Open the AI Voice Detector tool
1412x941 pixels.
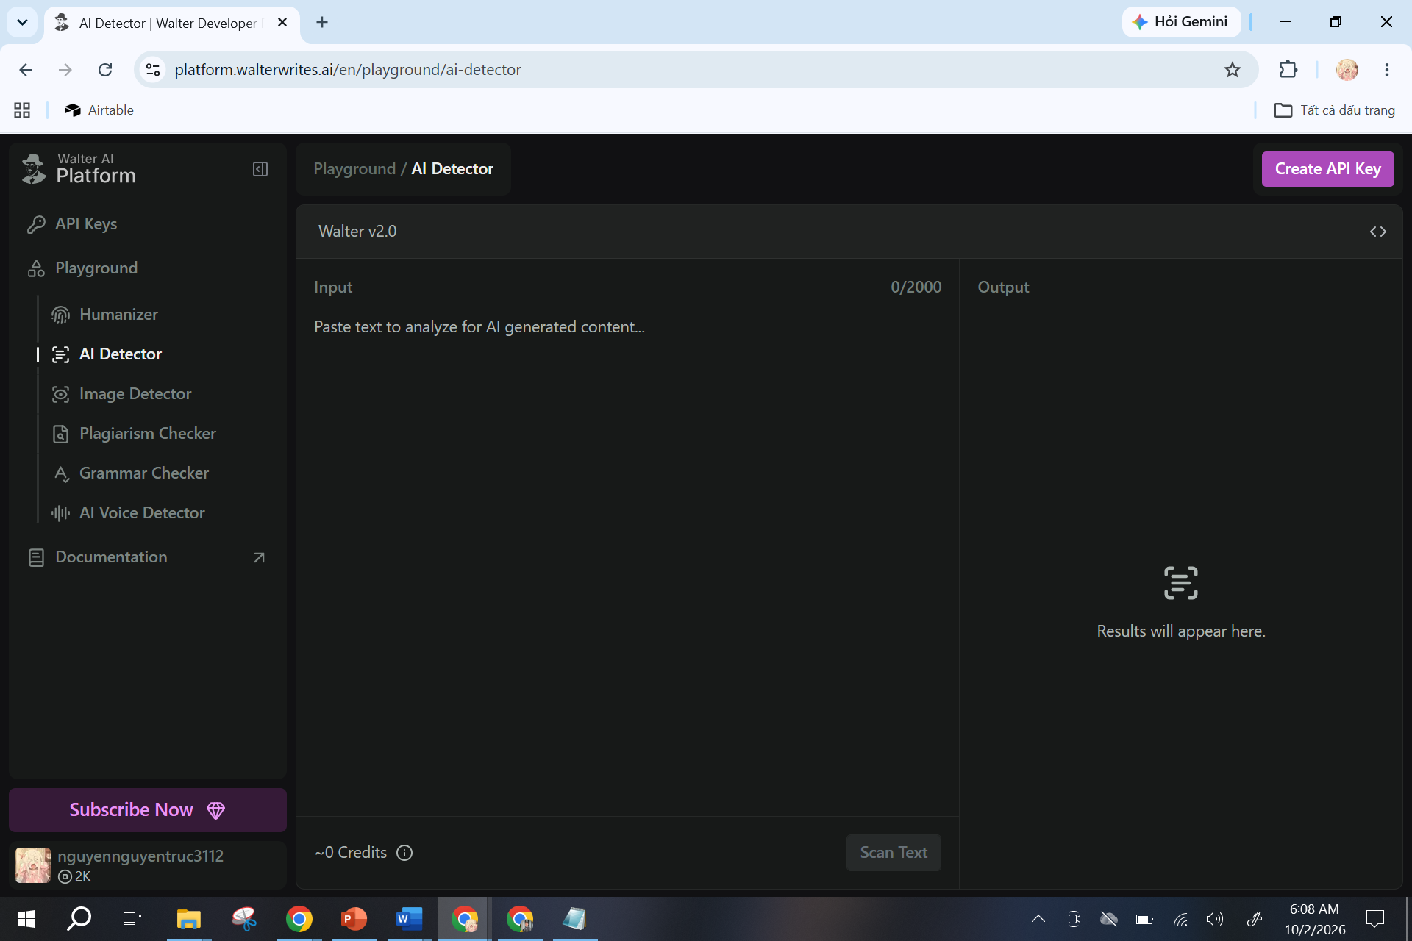(141, 513)
